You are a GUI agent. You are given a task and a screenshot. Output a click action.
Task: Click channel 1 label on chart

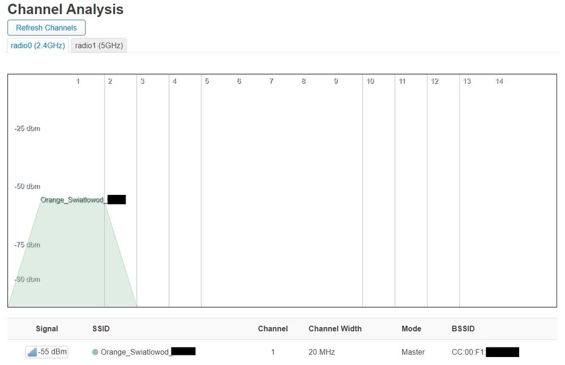[78, 81]
